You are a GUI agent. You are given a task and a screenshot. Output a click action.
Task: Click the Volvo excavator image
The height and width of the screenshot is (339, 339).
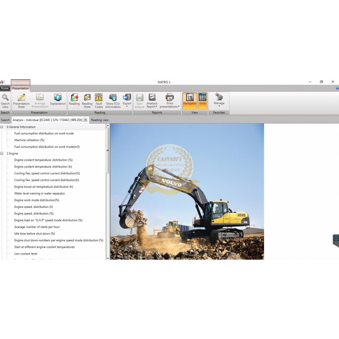(x=187, y=192)
